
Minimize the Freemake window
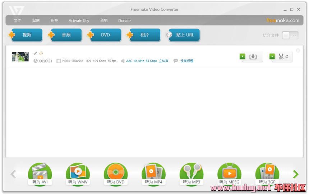pyautogui.click(x=285, y=10)
